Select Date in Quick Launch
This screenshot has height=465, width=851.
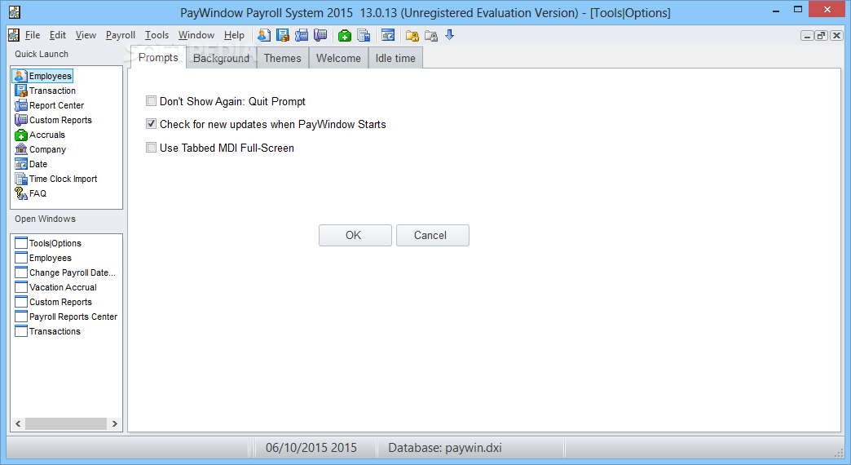pyautogui.click(x=32, y=164)
